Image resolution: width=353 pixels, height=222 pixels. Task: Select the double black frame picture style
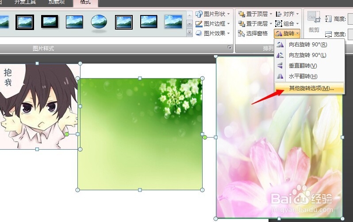point(25,22)
